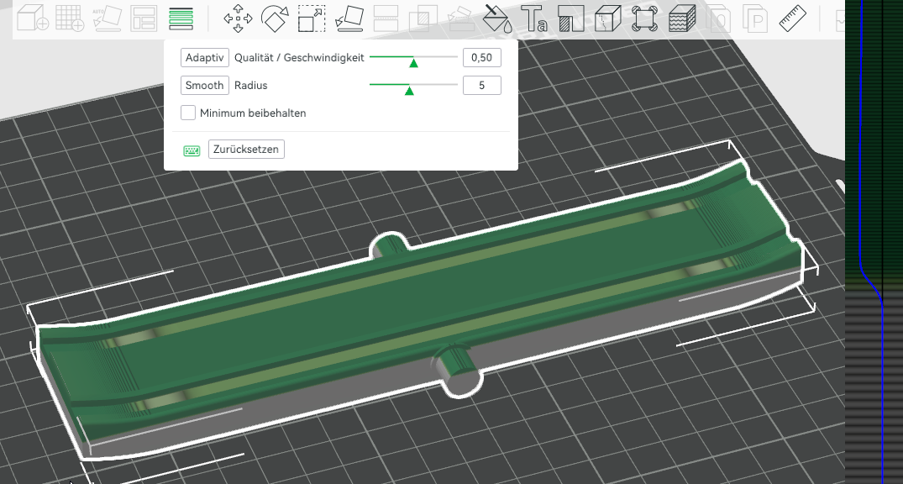Enable the Minimum beibehalten checkbox

click(x=188, y=113)
